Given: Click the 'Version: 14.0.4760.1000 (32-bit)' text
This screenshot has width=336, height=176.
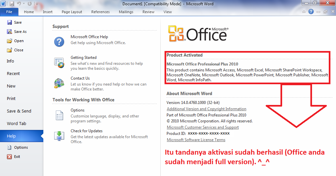Looking at the screenshot, I should pyautogui.click(x=193, y=103).
